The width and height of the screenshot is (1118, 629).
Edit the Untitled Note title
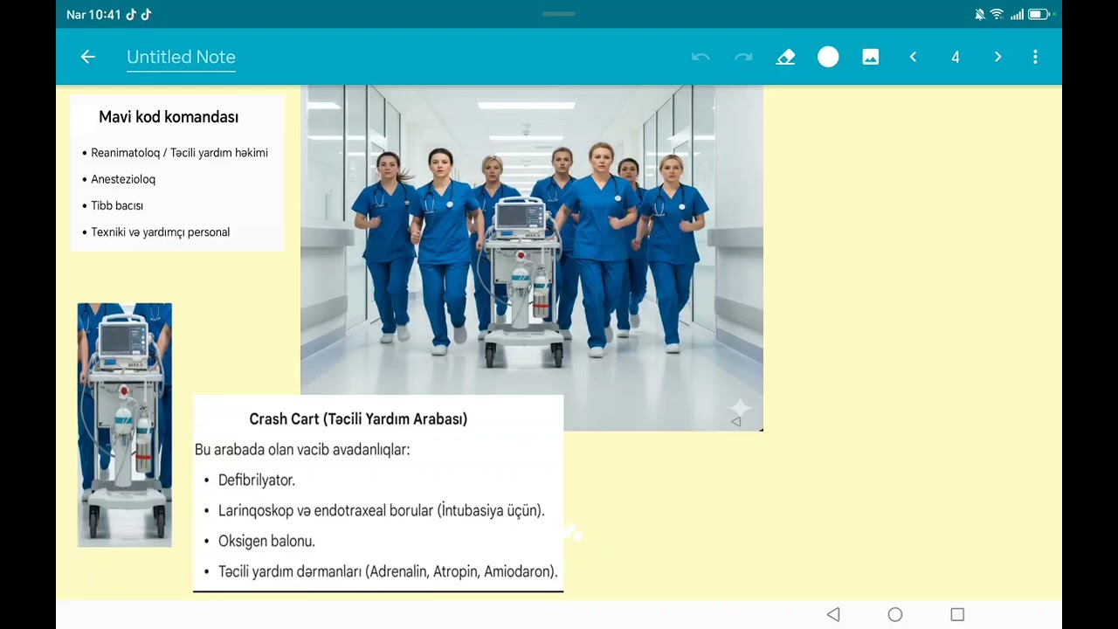[181, 57]
